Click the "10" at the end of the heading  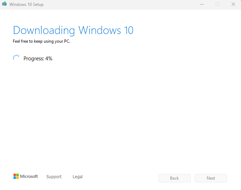click(128, 30)
